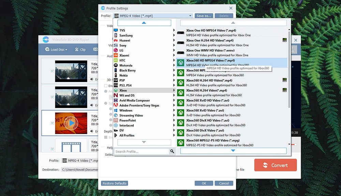Click the profile list vertical scrollbar
The width and height of the screenshot is (341, 196).
point(289,70)
